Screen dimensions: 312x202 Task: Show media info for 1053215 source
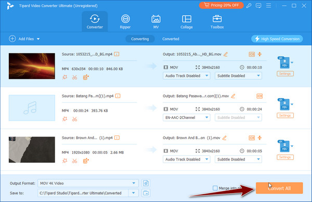pos(116,54)
